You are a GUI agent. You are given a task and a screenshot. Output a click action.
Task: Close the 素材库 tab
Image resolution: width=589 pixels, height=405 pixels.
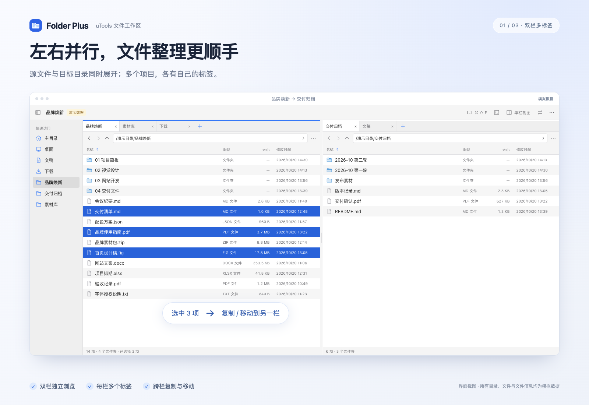152,127
